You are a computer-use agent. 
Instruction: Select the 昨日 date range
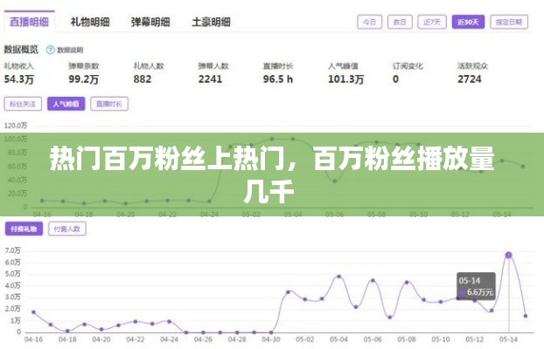coord(399,21)
